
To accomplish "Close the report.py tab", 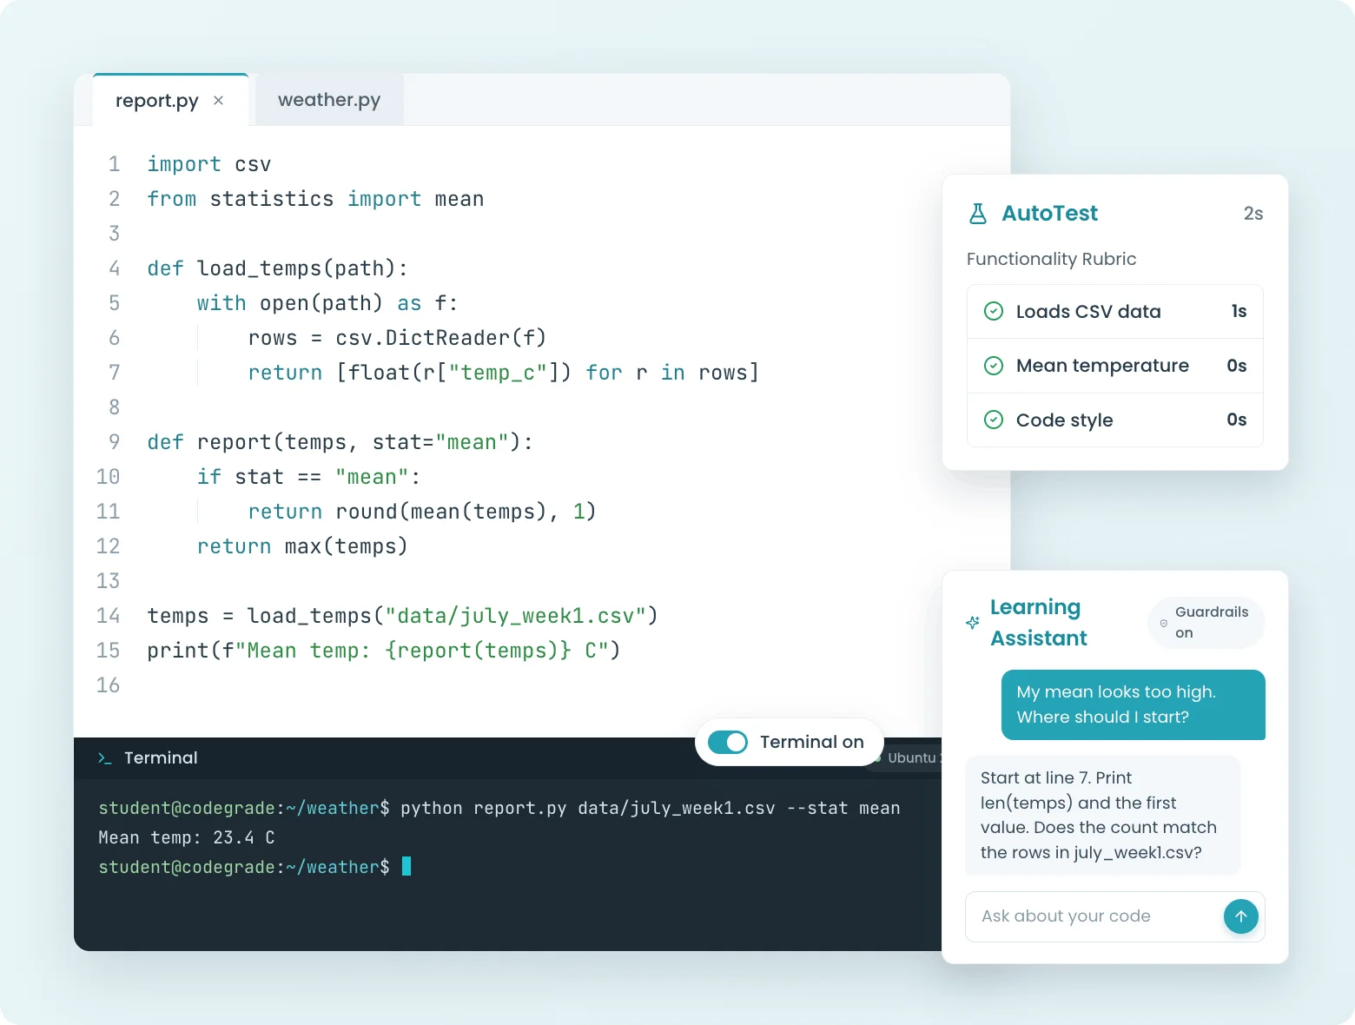I will pyautogui.click(x=219, y=101).
